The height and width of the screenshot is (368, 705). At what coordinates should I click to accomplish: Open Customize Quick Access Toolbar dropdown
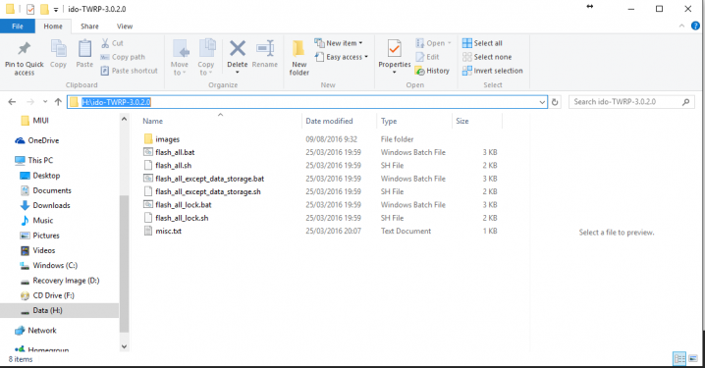point(56,10)
